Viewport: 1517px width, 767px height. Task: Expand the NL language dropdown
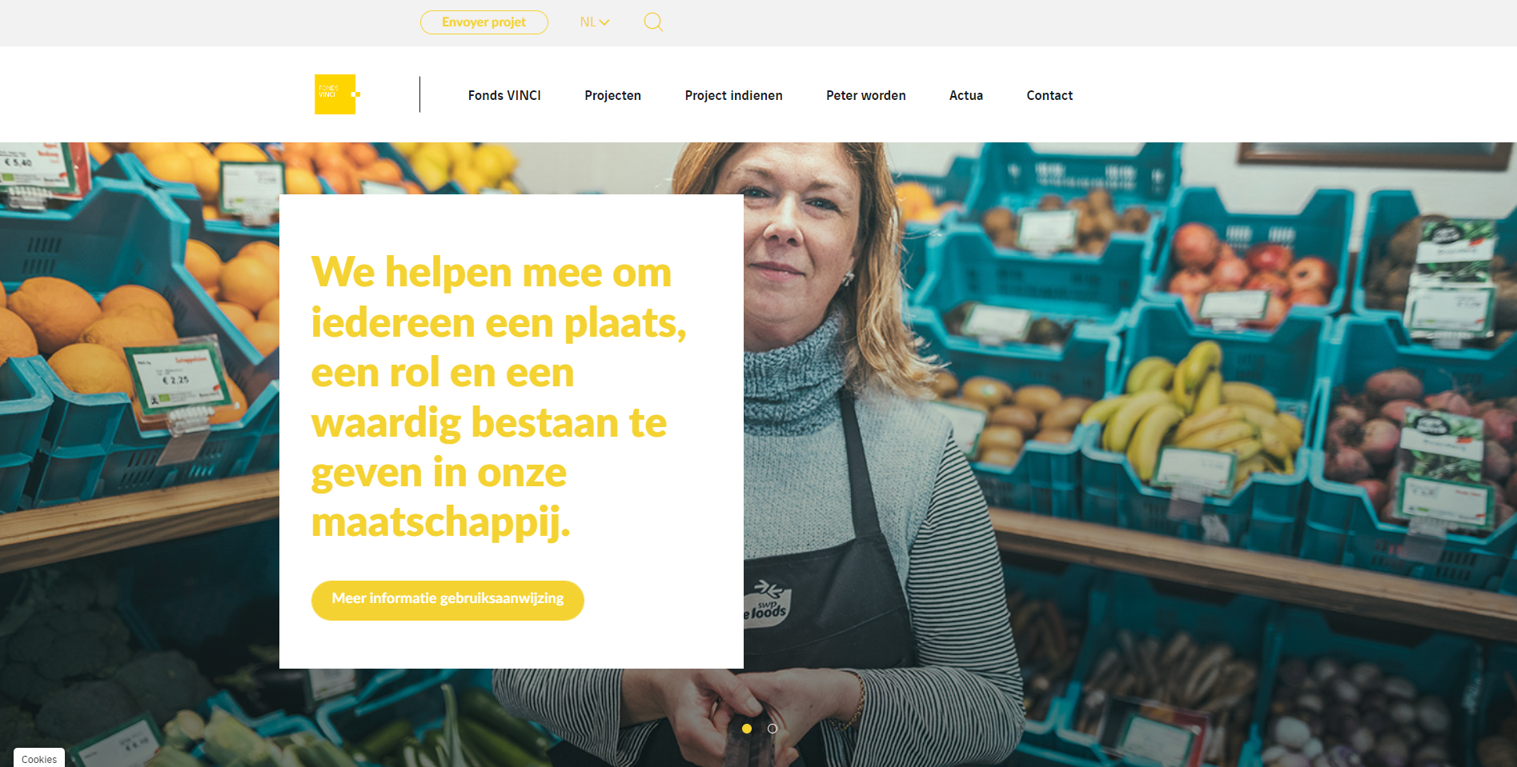[x=595, y=22]
